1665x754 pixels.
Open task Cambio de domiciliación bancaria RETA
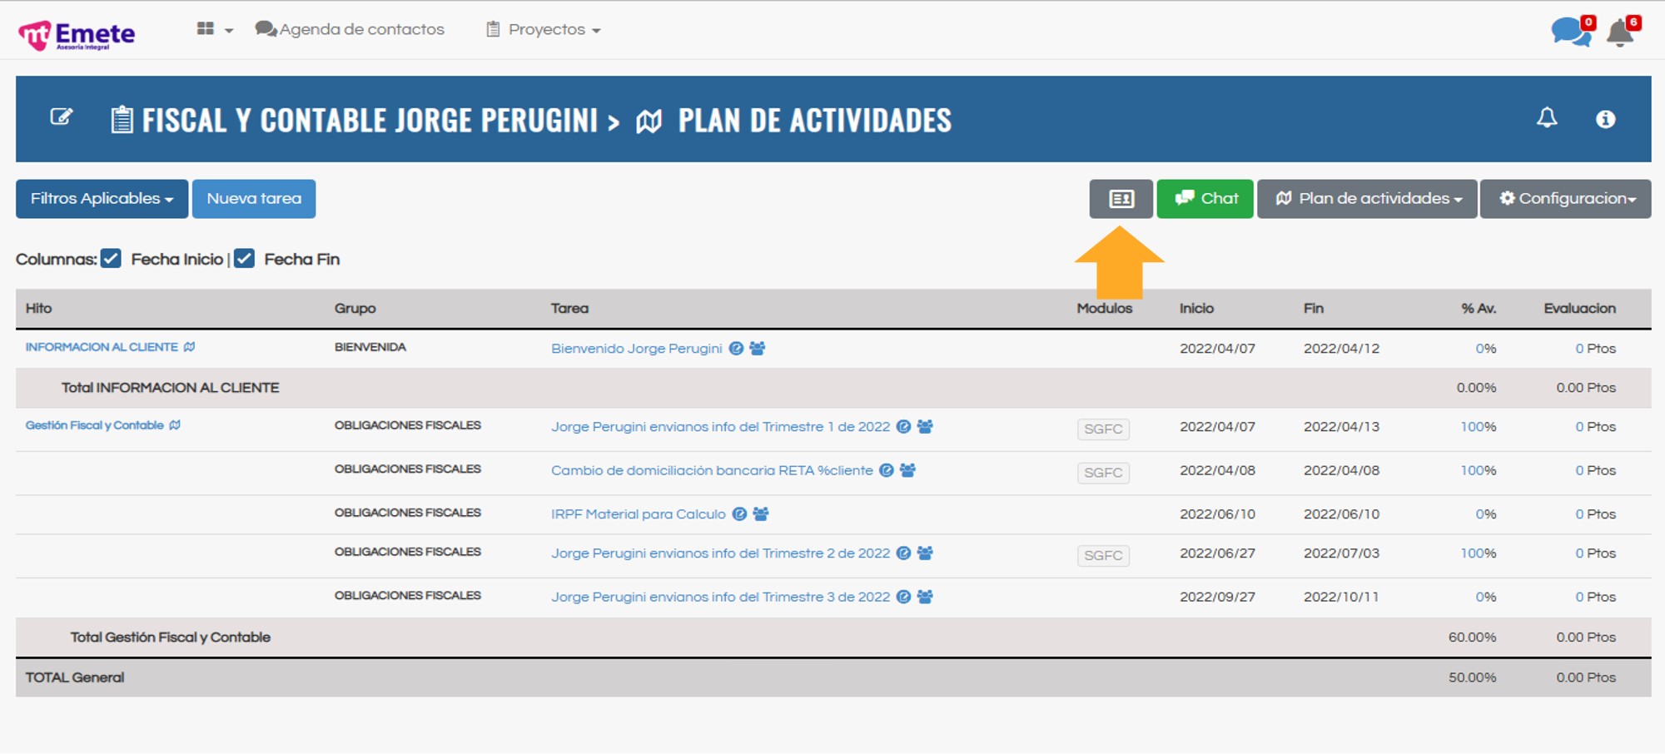tap(711, 471)
